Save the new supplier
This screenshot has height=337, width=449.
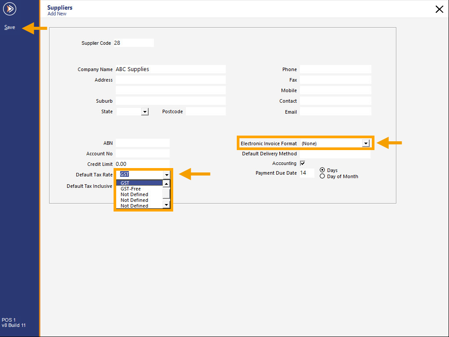10,27
